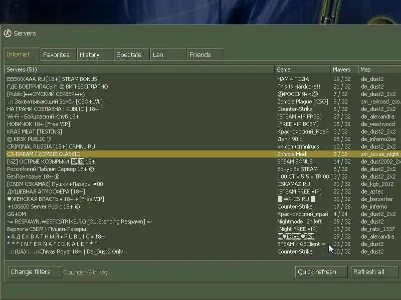Sort by the Servers (51) column header
Viewport: 401px width, 300px height.
tap(139, 69)
